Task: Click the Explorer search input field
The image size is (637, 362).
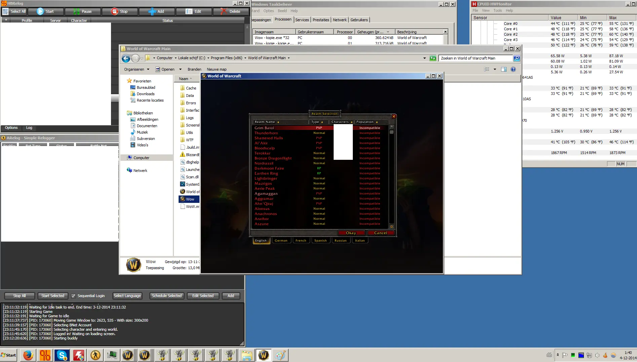Action: 475,58
